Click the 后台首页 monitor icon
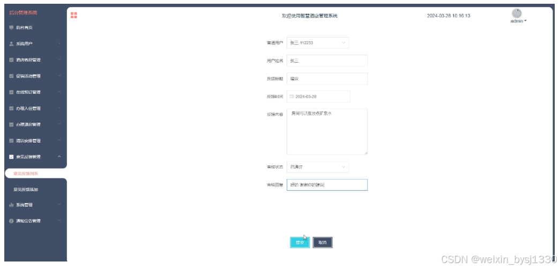Viewport: 559px width, 269px height. pos(11,27)
